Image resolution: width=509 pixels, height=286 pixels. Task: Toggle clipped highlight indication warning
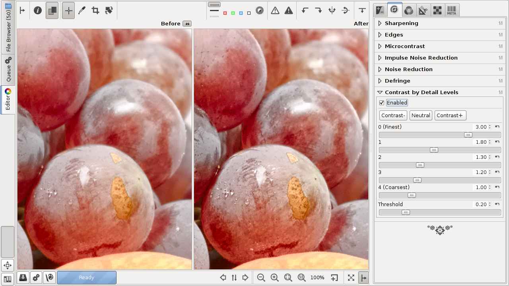[289, 11]
